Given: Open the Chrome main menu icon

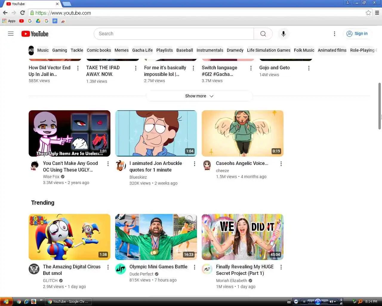Looking at the screenshot, I should pos(377,13).
